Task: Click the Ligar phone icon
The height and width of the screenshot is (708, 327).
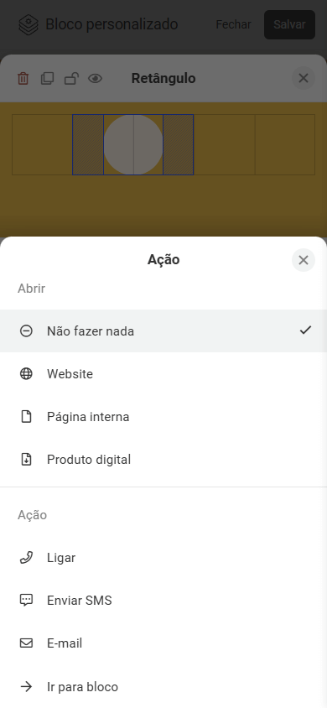Action: (x=26, y=558)
